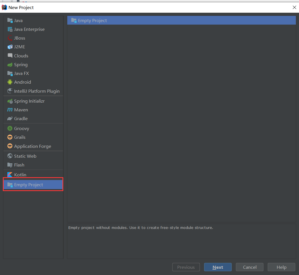Click the 'Empty project without modules' description
This screenshot has height=275, width=299.
(141, 228)
